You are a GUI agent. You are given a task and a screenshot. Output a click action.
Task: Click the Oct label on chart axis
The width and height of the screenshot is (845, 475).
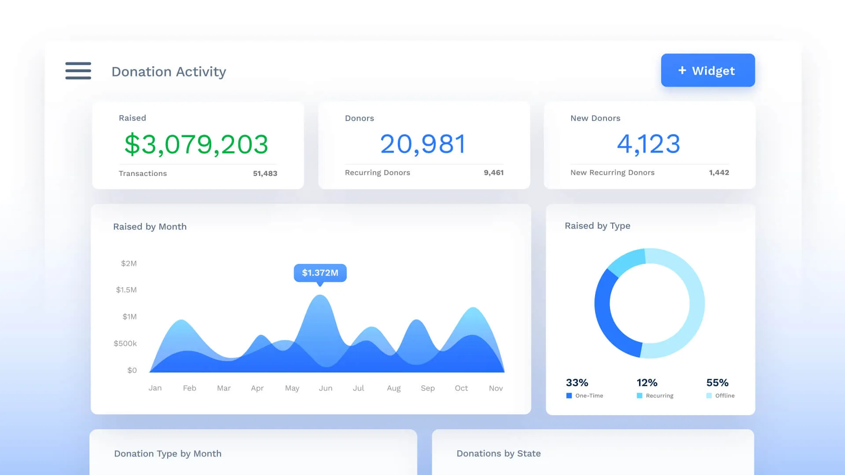(x=461, y=388)
